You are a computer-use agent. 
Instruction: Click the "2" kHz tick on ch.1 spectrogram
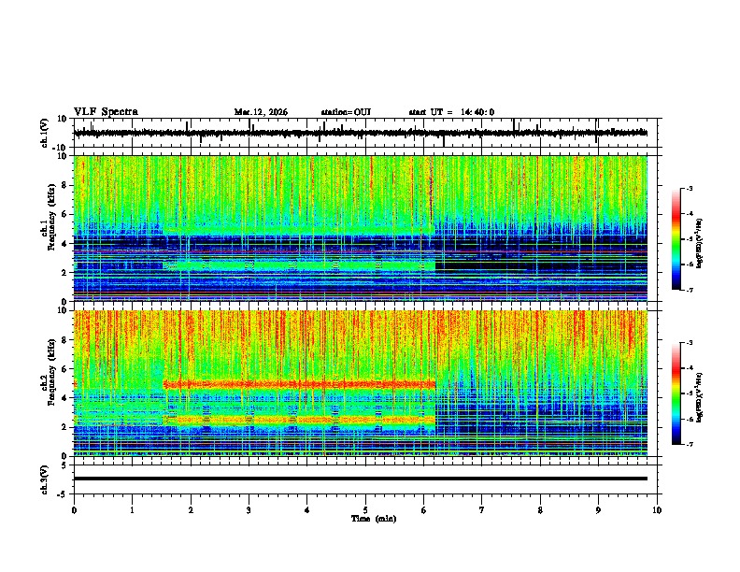(65, 273)
